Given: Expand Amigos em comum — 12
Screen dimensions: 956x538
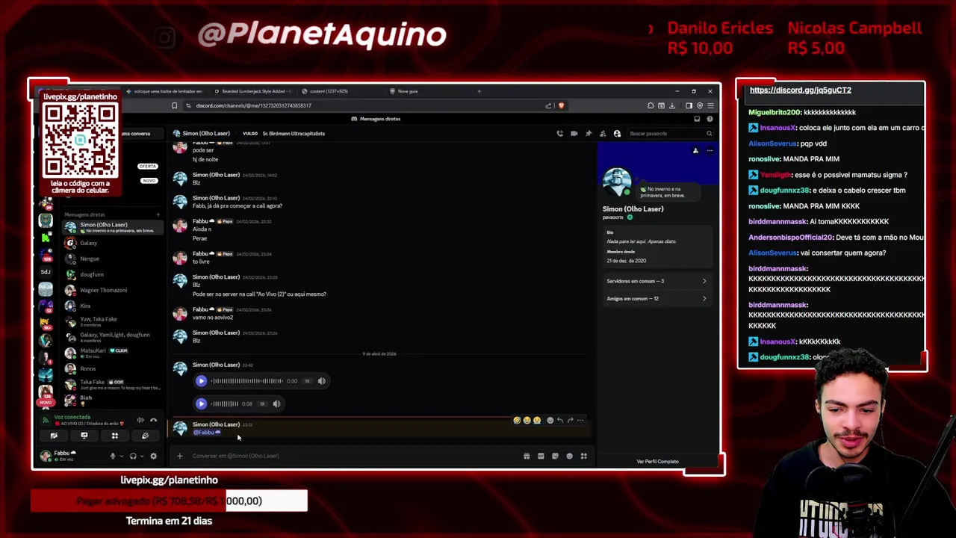Looking at the screenshot, I should 657,298.
